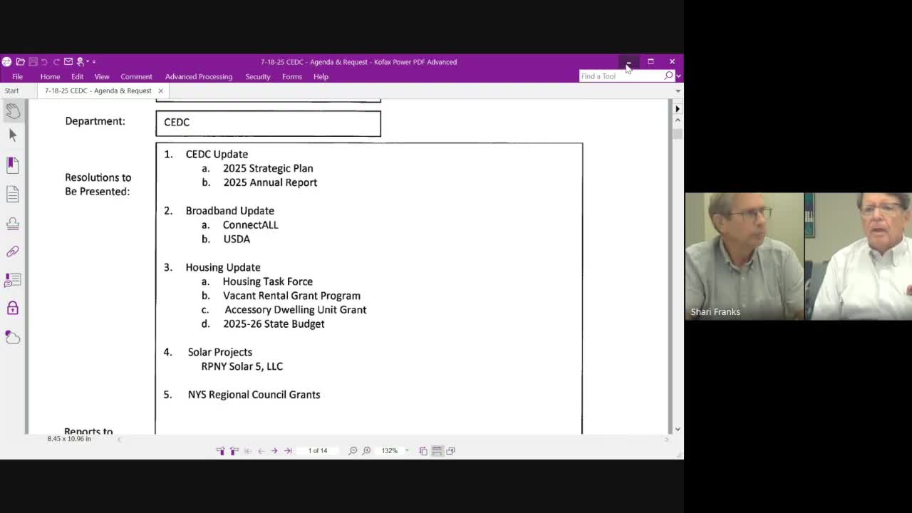This screenshot has height=513, width=912.
Task: Toggle continuous page view mode
Action: [x=437, y=451]
